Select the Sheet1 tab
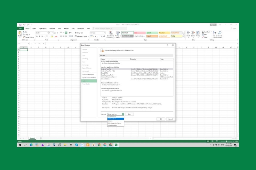Image resolution: width=256 pixels, height=170 pixels. coord(32,138)
